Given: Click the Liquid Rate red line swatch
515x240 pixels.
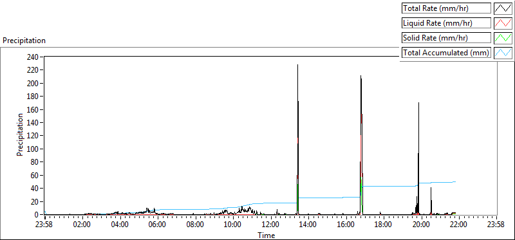Looking at the screenshot, I should 503,23.
